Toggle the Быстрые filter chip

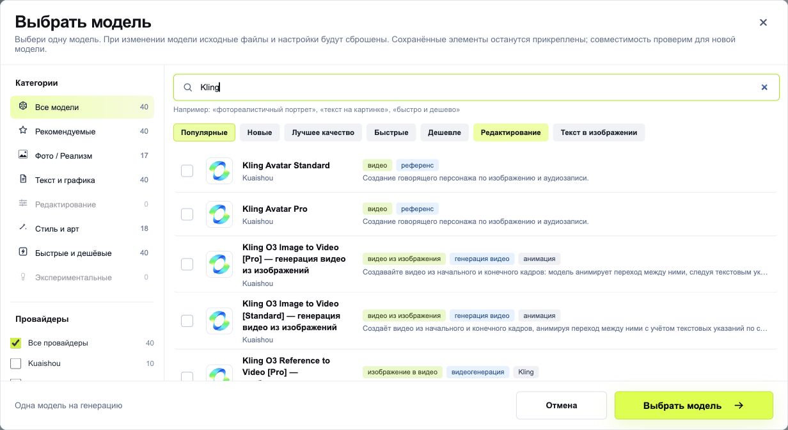(x=391, y=132)
